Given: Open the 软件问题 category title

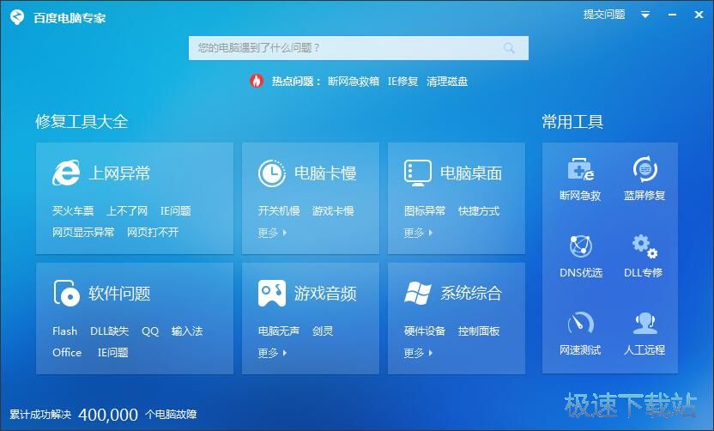Looking at the screenshot, I should coord(119,293).
